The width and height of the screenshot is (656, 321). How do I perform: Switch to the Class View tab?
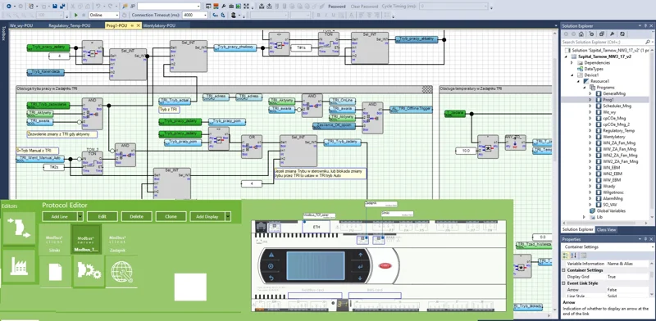tap(606, 229)
